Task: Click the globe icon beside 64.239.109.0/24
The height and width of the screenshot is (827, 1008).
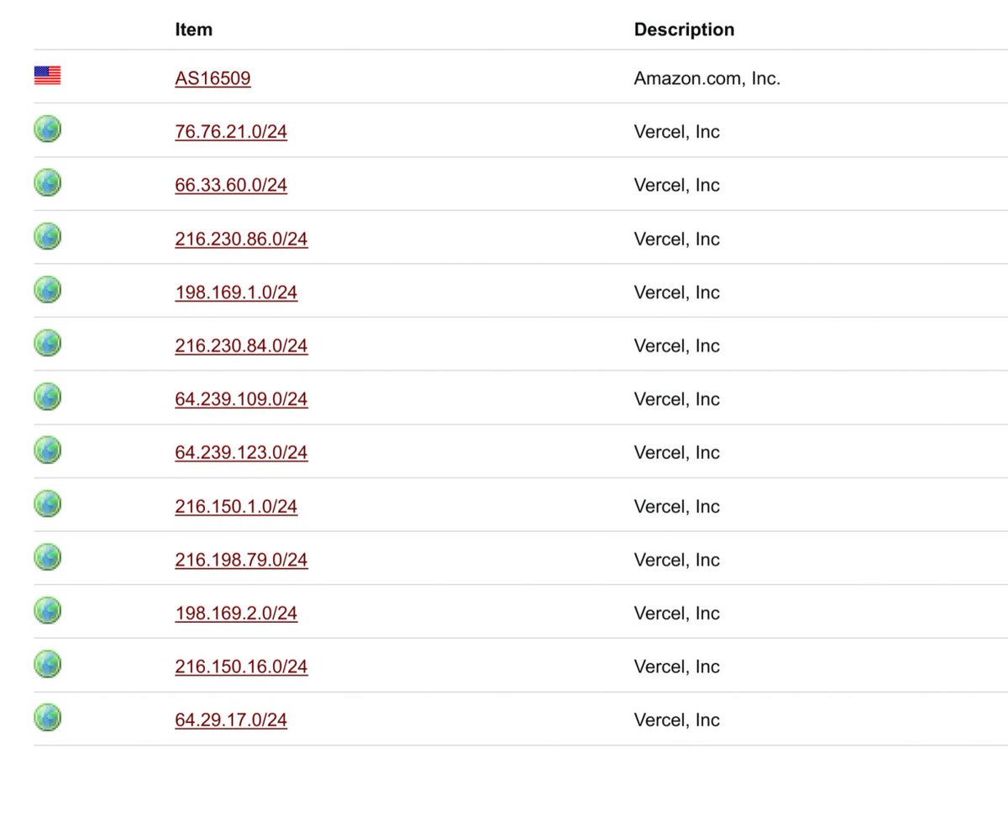Action: 47,397
